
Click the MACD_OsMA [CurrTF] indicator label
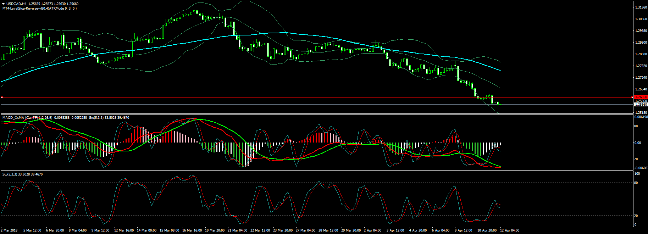(x=20, y=117)
